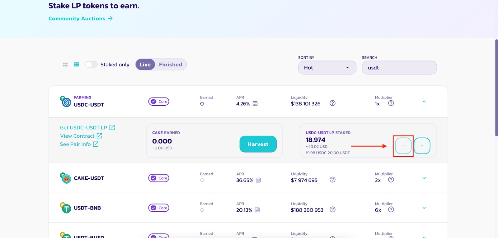Click the 19.98 USDC 20.00 USDT text
The image size is (498, 238).
coord(328,153)
